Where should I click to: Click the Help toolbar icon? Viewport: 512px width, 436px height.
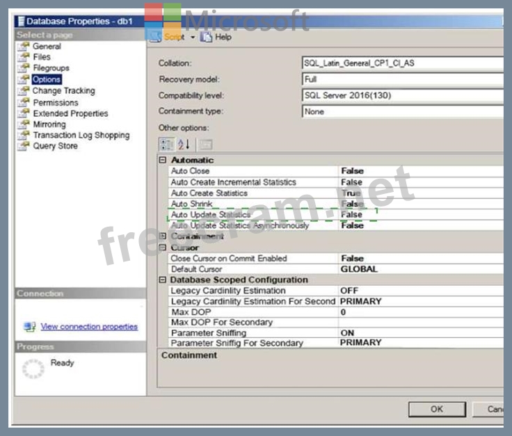pos(206,37)
